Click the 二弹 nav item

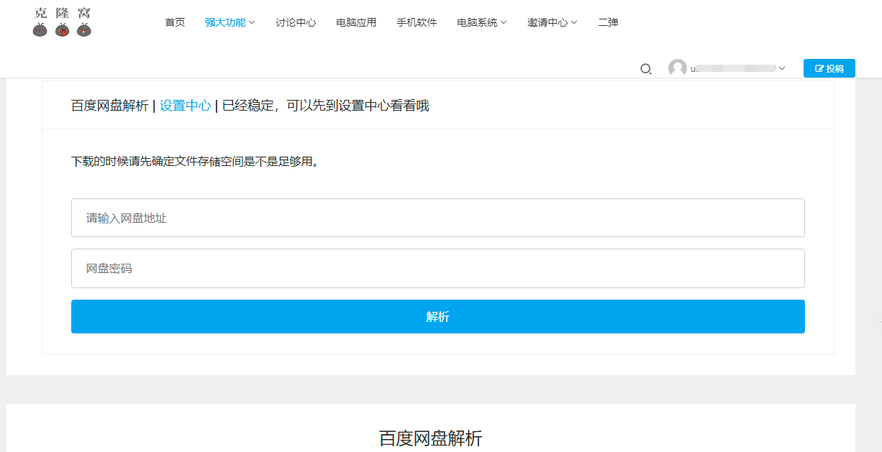[608, 22]
